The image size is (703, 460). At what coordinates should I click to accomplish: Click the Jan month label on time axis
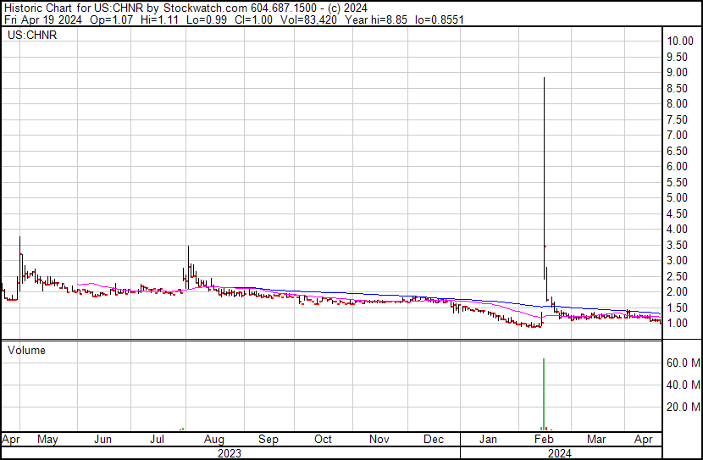click(x=489, y=440)
